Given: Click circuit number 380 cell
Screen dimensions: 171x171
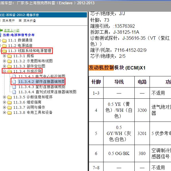Looking at the screenshot, I should 142,154.
